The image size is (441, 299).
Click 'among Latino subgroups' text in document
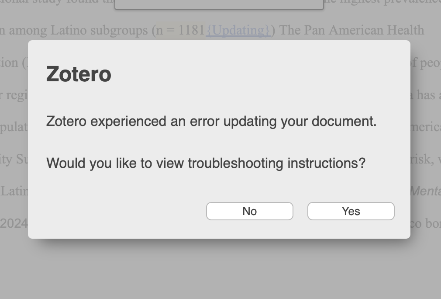pos(78,31)
